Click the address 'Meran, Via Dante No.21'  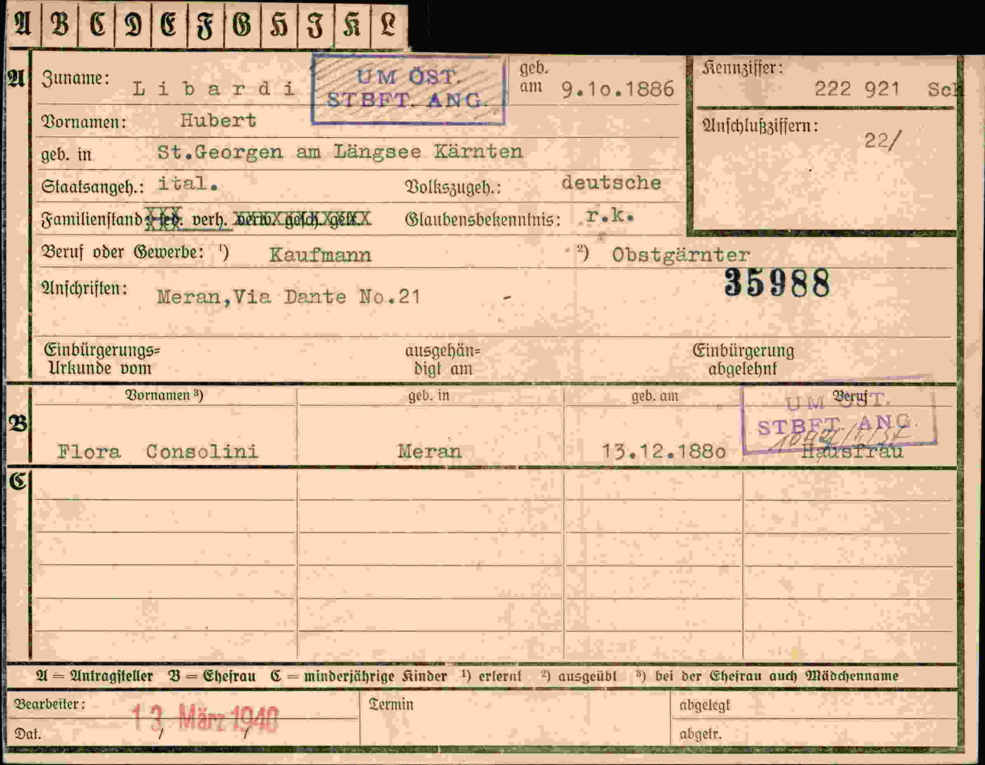288,297
